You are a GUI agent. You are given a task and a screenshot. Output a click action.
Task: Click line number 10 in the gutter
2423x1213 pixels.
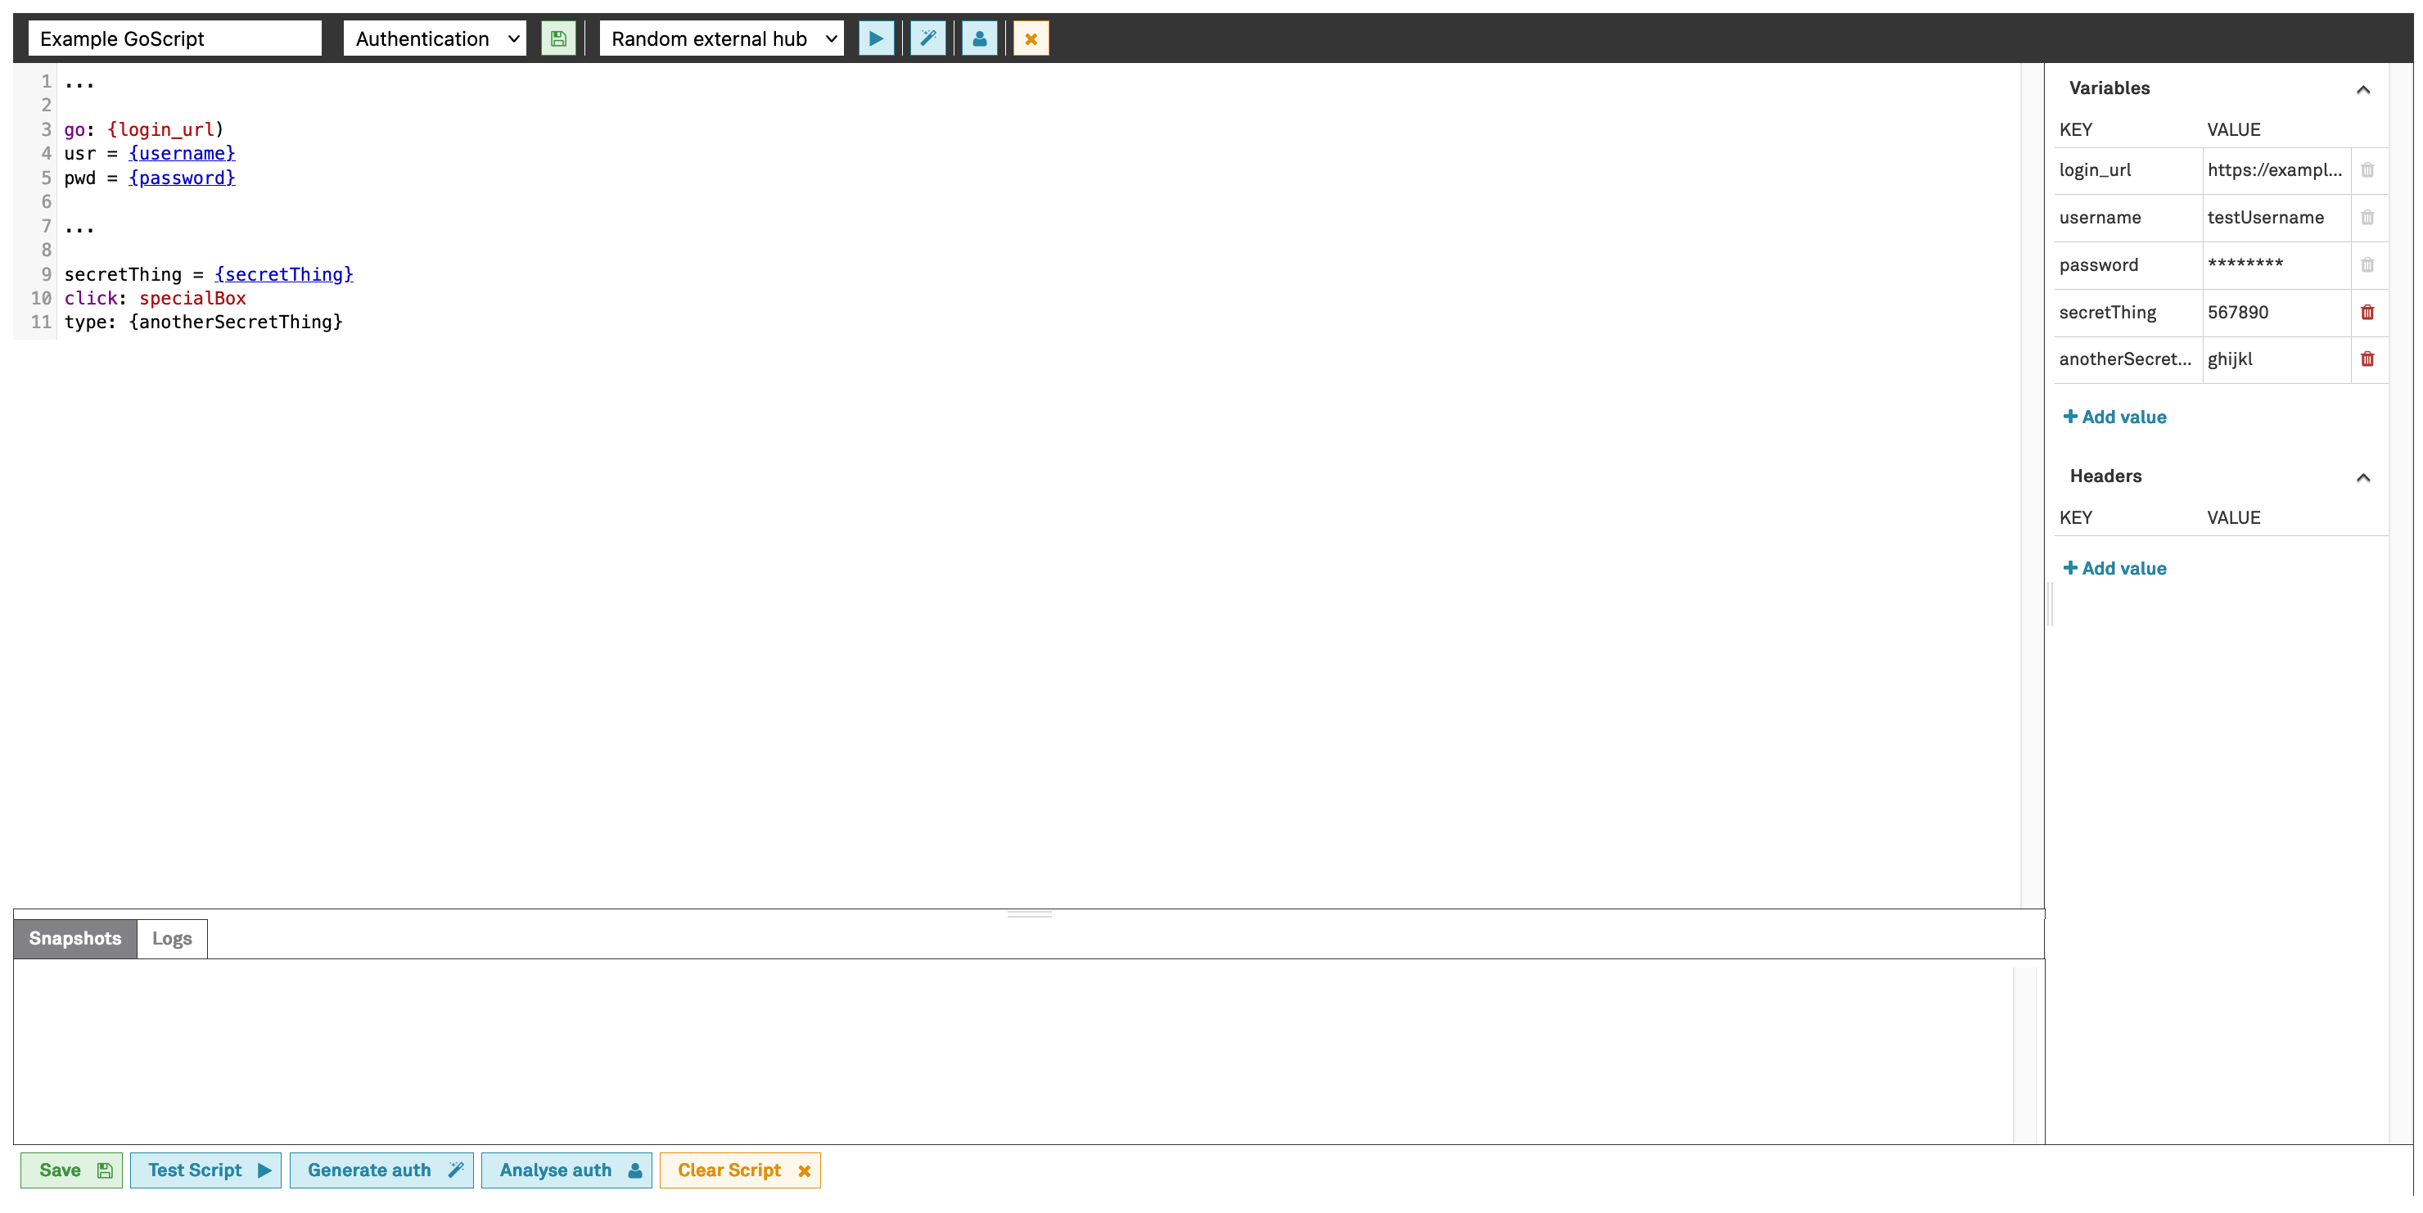click(x=40, y=298)
